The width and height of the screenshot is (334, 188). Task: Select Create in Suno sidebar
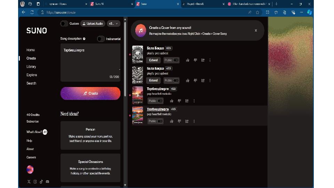pos(31,58)
